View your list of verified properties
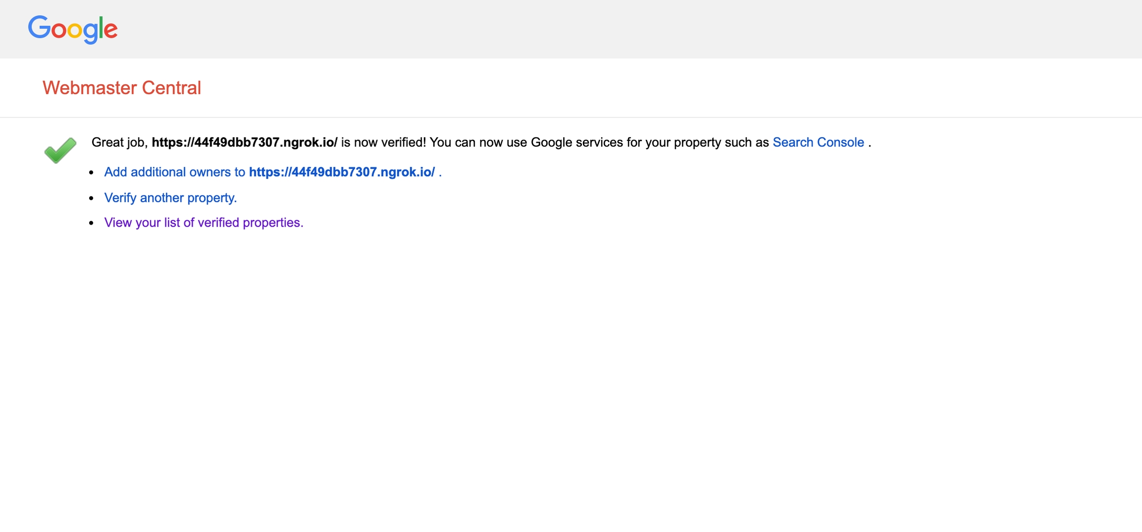 (203, 223)
